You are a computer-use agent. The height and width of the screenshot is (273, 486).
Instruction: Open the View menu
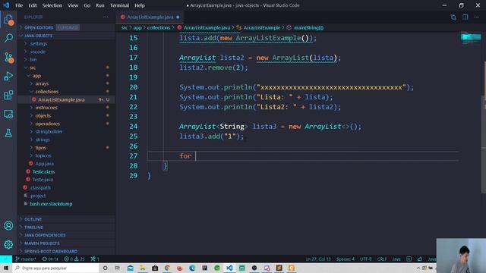click(73, 5)
